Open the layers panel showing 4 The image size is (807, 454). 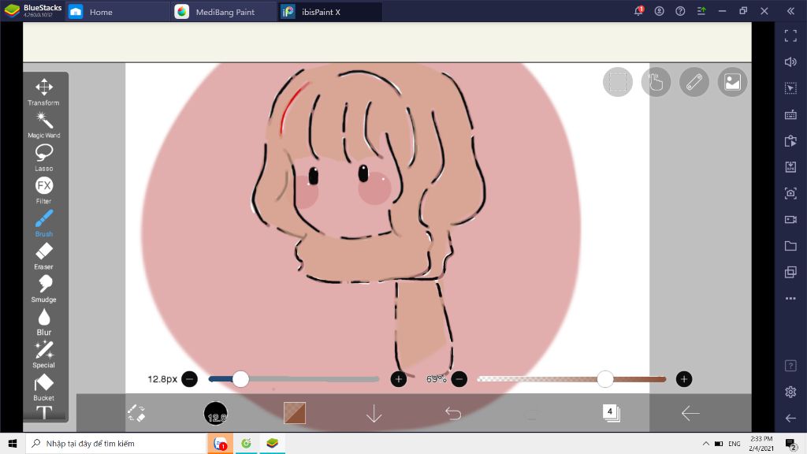(x=611, y=412)
